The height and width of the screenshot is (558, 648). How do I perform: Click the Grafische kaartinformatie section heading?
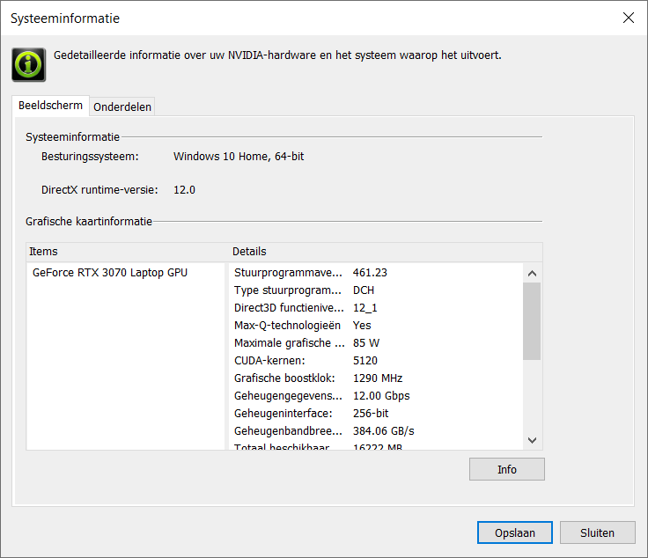89,222
